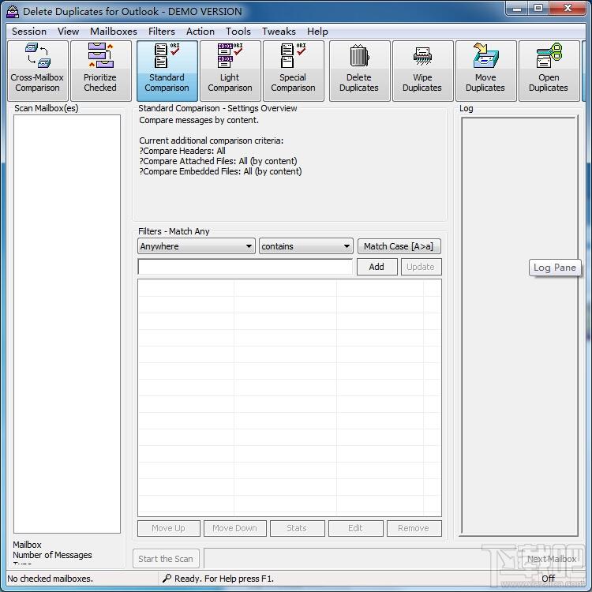592x592 pixels.
Task: Open the Action menu
Action: [x=200, y=32]
